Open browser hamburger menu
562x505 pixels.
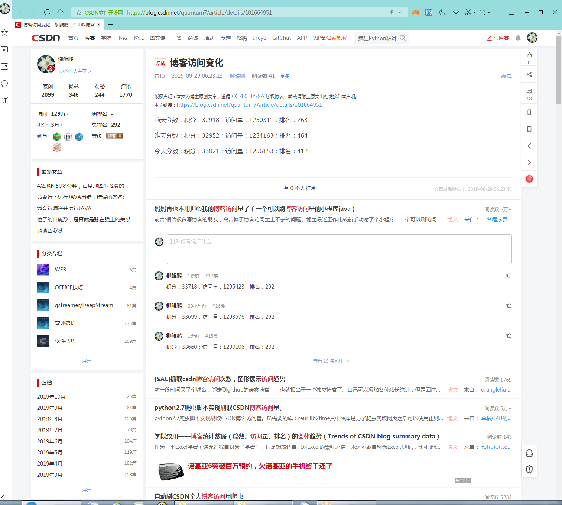[x=511, y=12]
